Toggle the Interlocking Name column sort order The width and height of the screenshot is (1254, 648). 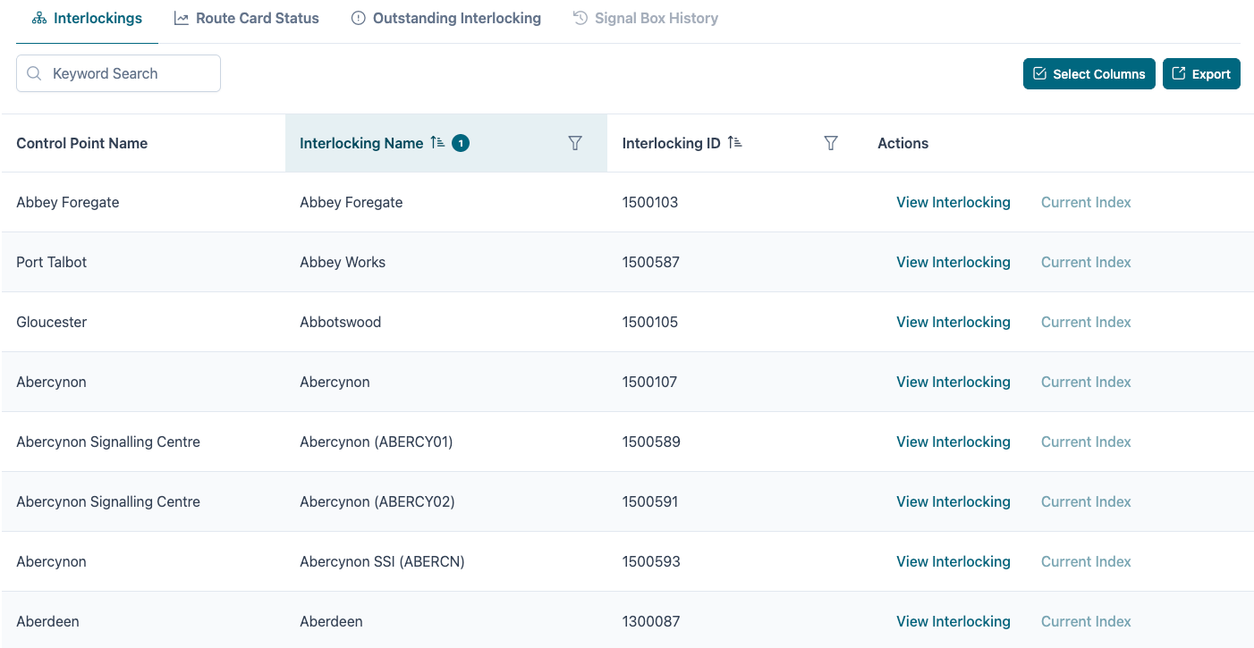click(436, 142)
